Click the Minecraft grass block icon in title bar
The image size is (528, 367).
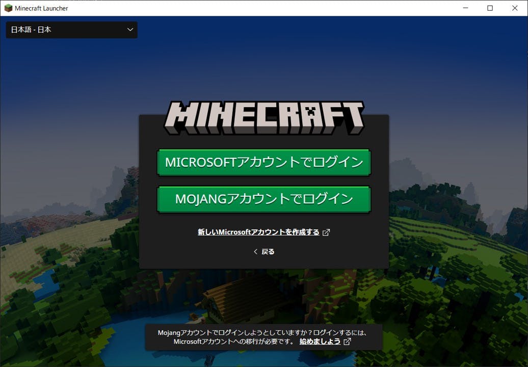[8, 8]
